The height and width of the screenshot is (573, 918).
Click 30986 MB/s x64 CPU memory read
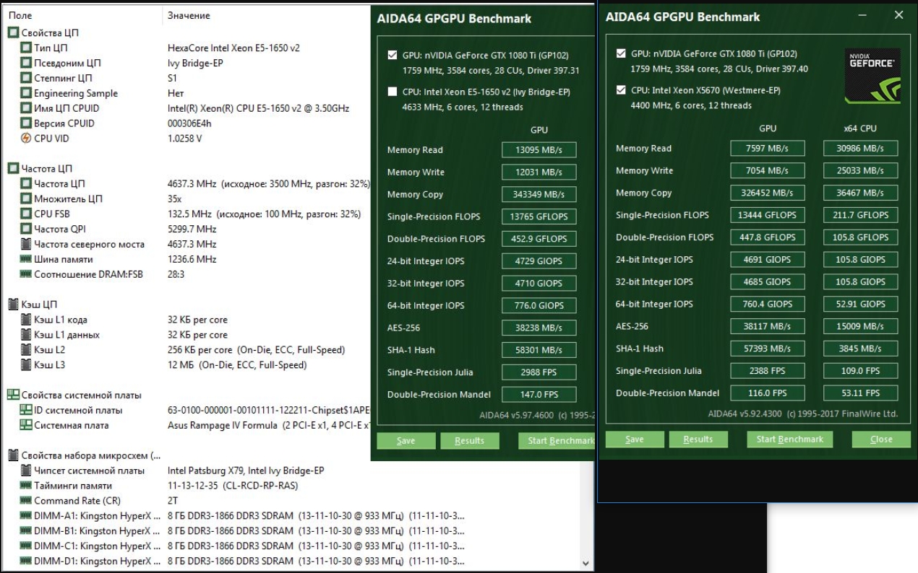[860, 149]
